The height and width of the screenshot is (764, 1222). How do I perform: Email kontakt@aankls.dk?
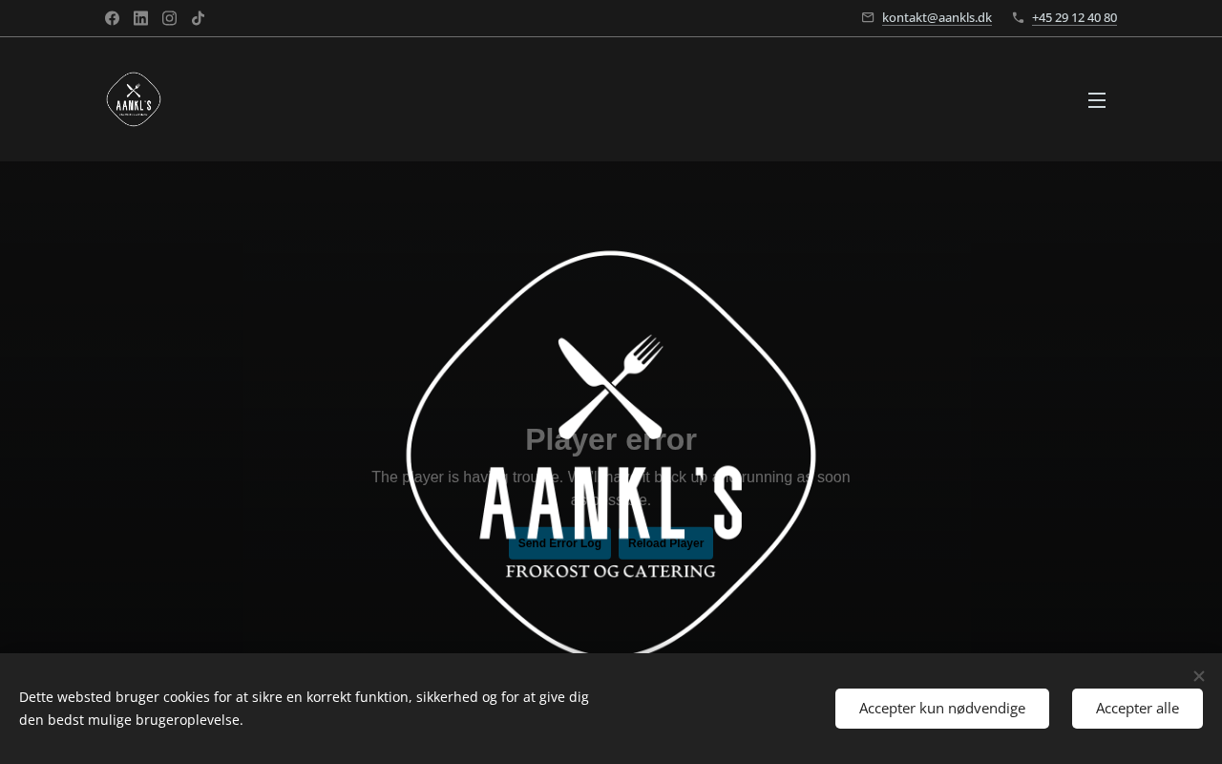937,17
